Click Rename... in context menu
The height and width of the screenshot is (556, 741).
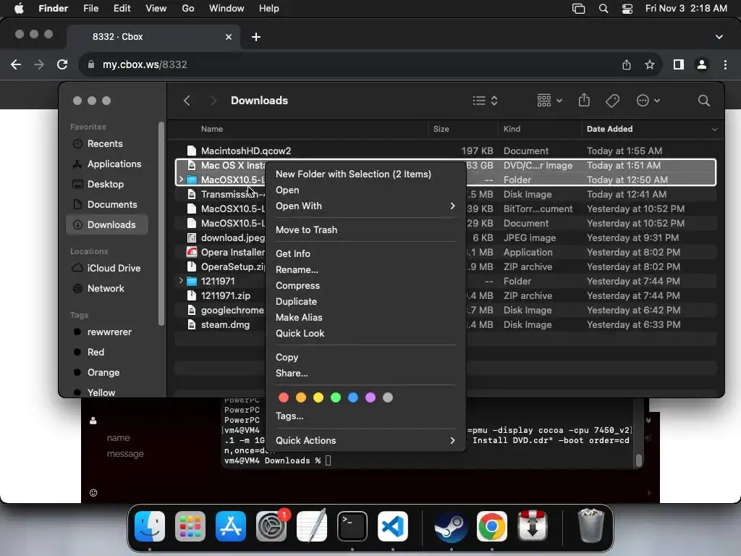pos(365,269)
